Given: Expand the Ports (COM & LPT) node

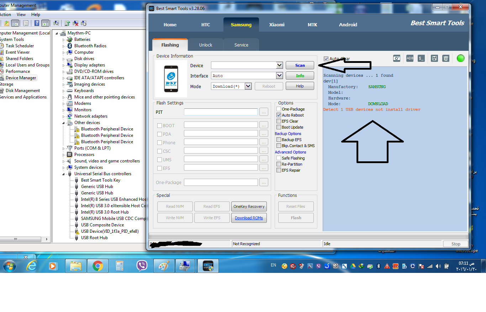Looking at the screenshot, I should (x=64, y=149).
